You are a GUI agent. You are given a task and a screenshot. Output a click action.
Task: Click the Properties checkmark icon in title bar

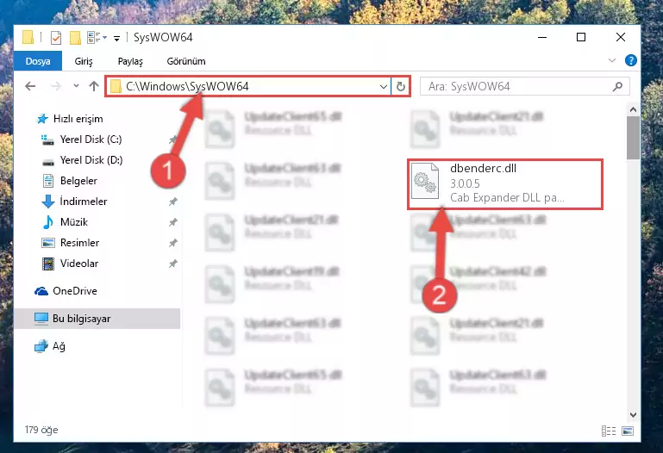(x=56, y=38)
